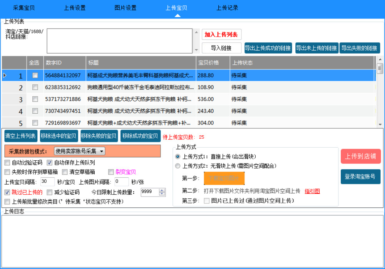Click the 清空上传列表 button
This screenshot has width=385, height=269.
20,136
